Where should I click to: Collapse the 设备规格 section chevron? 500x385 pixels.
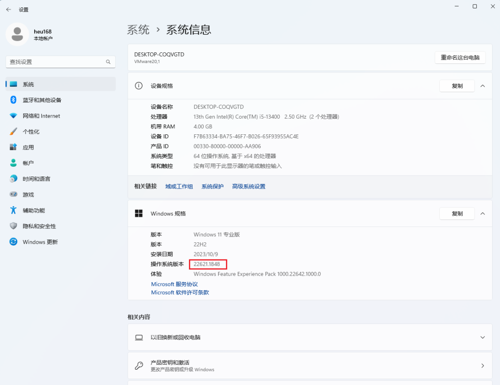click(x=483, y=86)
